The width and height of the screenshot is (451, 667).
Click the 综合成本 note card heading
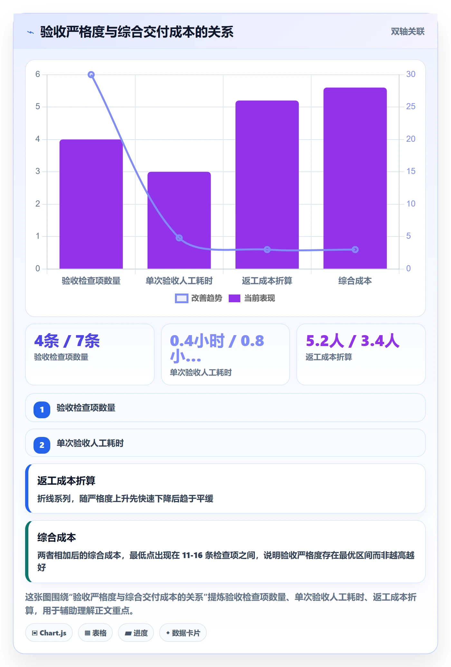[57, 537]
